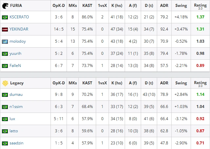The width and height of the screenshot is (210, 149).
Task: Click the OpK-D header in FURIA table
Action: pos(59,6)
